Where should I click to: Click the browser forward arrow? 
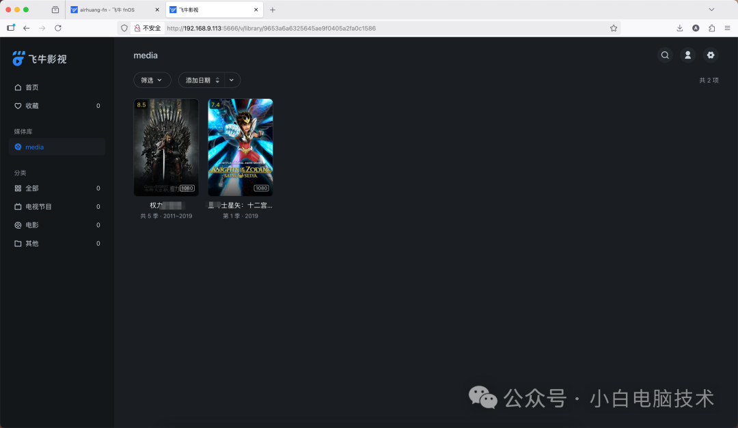tap(42, 28)
